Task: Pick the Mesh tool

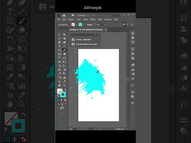Action: pos(59,70)
